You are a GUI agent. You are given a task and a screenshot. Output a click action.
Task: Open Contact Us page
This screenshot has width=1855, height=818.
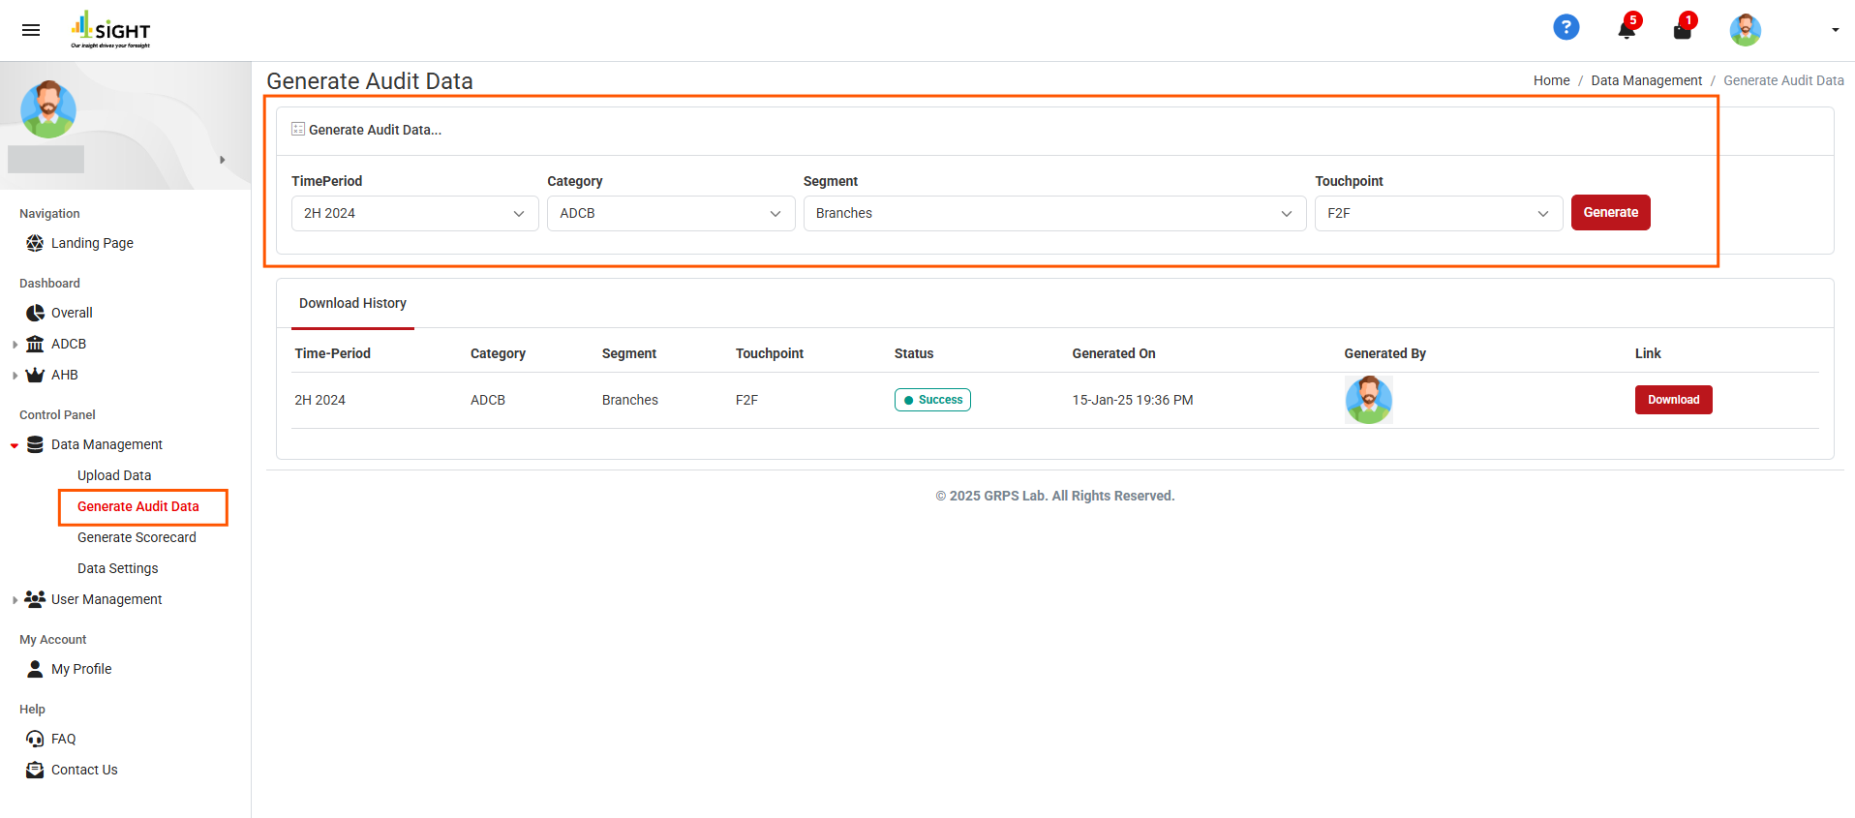pyautogui.click(x=84, y=770)
